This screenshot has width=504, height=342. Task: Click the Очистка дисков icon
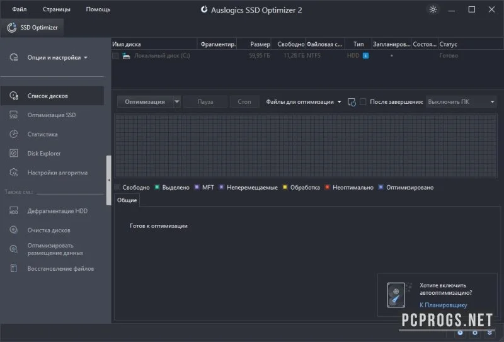coord(14,230)
